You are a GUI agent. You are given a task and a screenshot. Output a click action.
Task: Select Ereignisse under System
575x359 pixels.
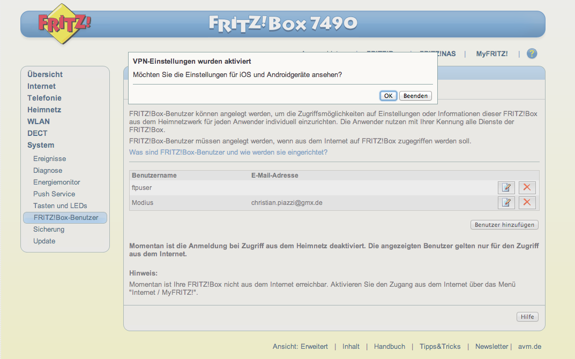(49, 159)
